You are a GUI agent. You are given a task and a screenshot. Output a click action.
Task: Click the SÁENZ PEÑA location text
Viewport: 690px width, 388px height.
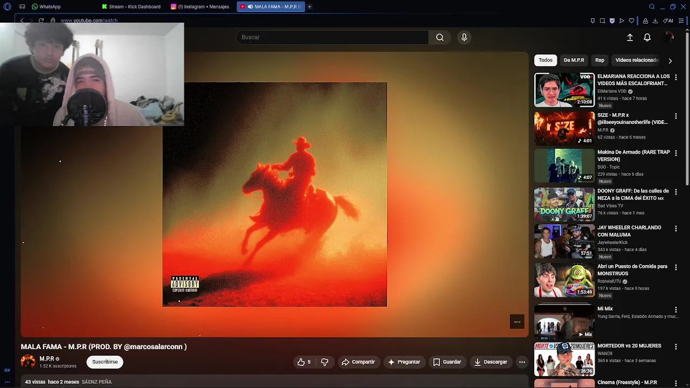click(96, 382)
